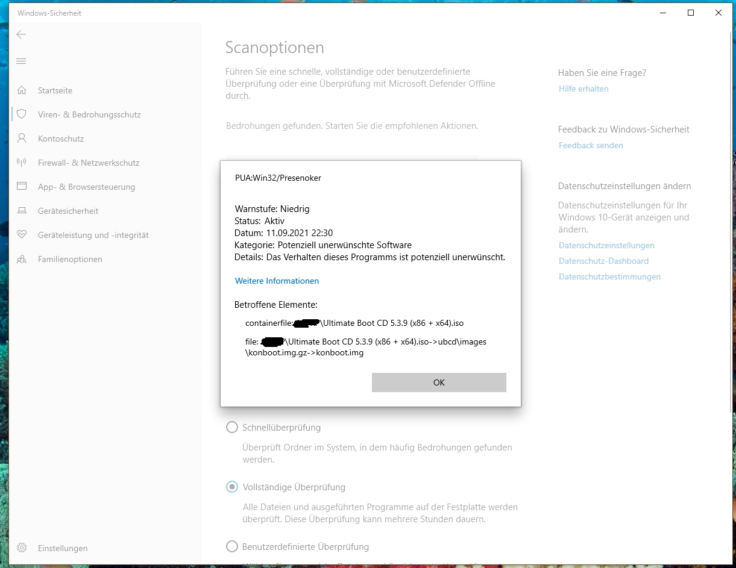Click the back arrow icon
Screen dimensions: 736x568
[21, 34]
